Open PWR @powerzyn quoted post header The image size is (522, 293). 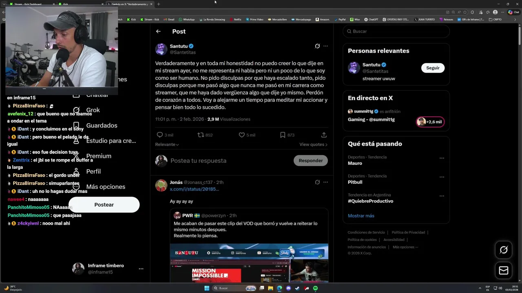[x=205, y=216]
